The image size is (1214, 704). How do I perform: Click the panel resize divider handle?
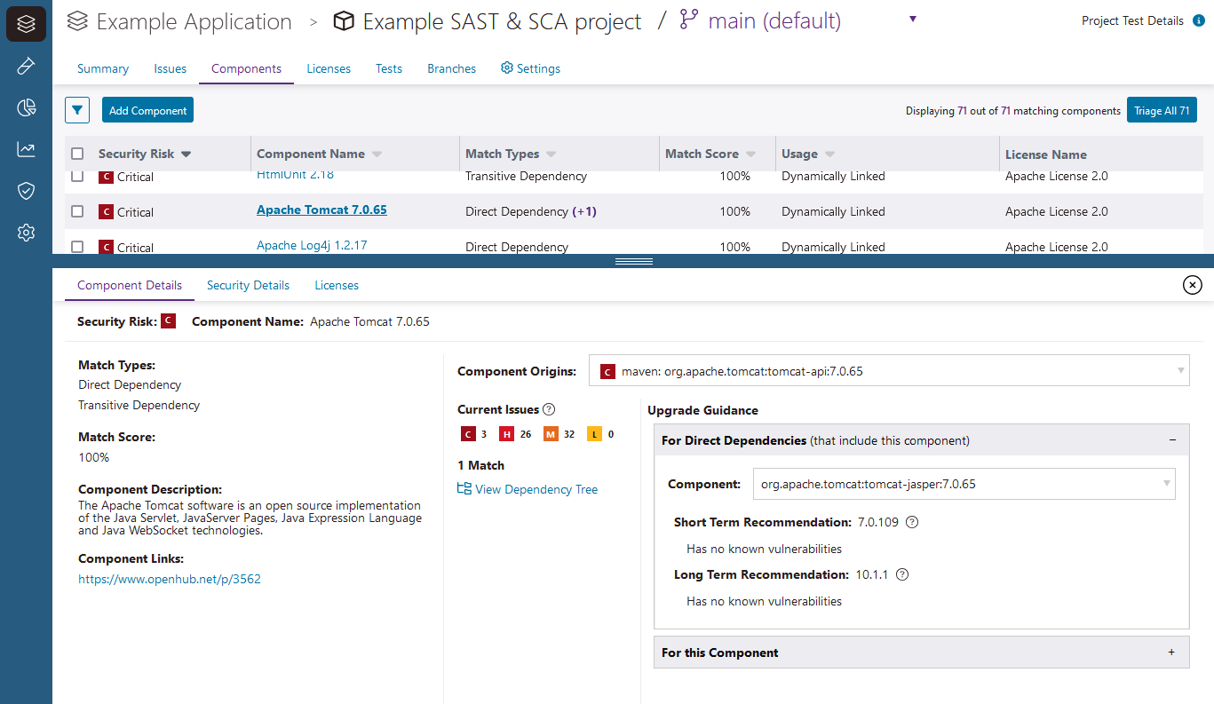633,261
